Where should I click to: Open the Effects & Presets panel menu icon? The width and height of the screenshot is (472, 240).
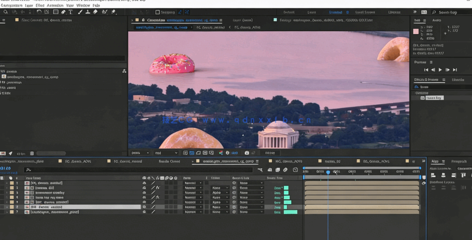(x=444, y=80)
